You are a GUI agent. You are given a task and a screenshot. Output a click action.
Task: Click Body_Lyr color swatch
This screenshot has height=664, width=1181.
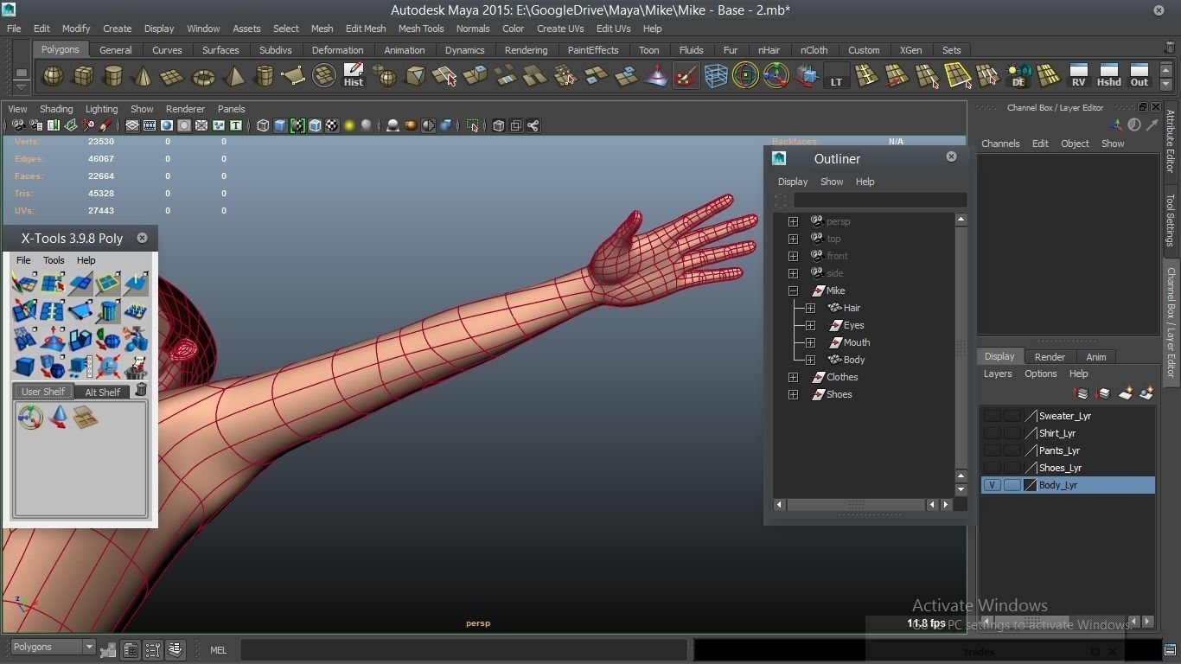click(x=1031, y=485)
